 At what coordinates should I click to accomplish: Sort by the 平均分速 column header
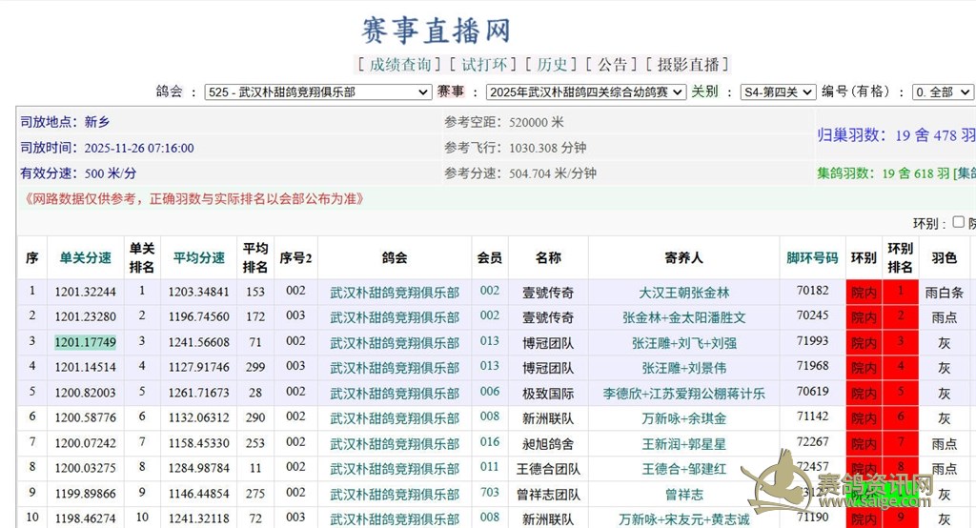click(199, 257)
